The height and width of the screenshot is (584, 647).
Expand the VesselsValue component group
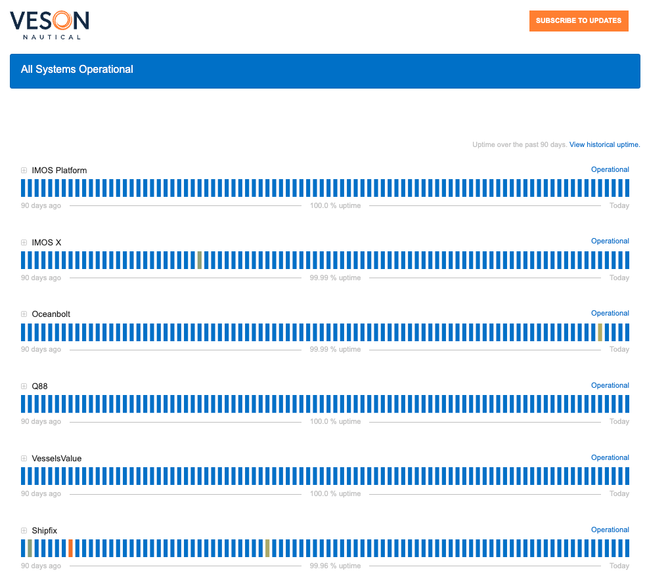pos(24,459)
